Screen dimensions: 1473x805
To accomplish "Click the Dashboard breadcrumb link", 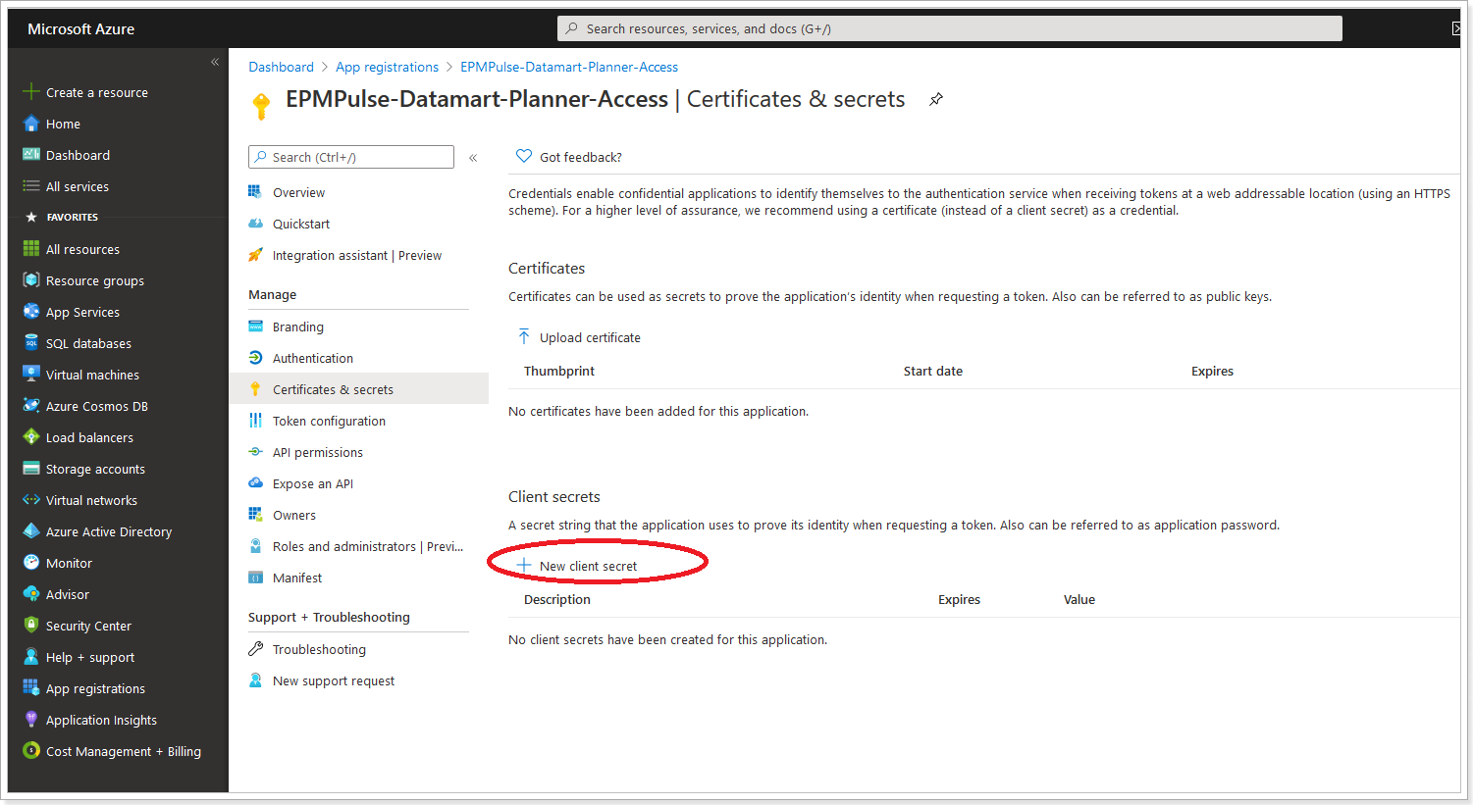I will [x=281, y=67].
